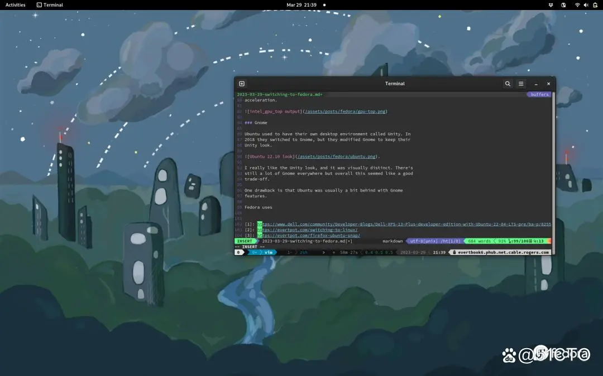Click the tmux 'vim' window tab

[x=269, y=252]
